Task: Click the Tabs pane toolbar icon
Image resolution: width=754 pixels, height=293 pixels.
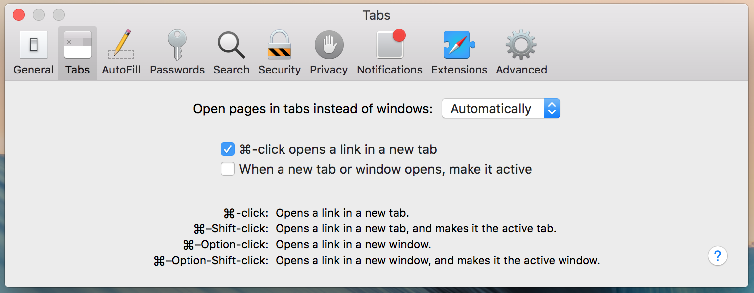Action: click(78, 45)
